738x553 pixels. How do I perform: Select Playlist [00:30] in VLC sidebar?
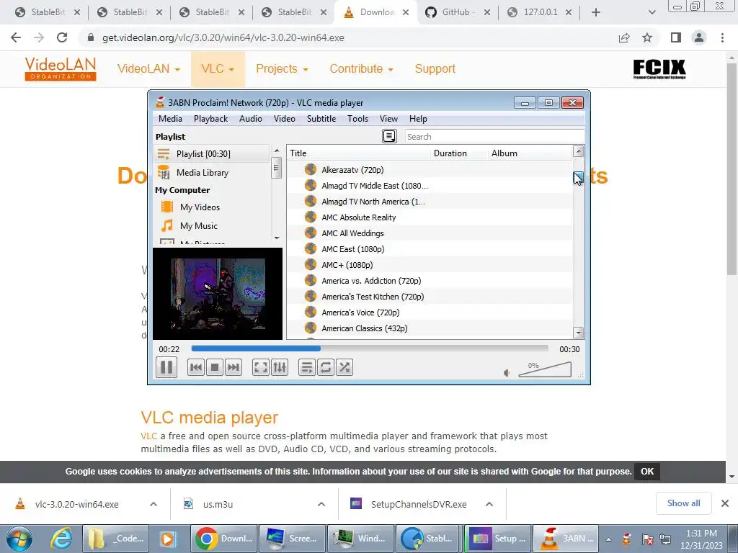212,154
